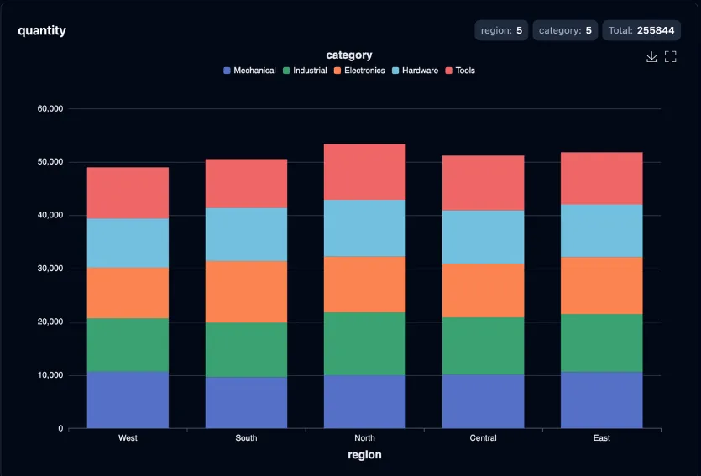
Task: Select the West Industrial bar segment
Action: point(128,345)
